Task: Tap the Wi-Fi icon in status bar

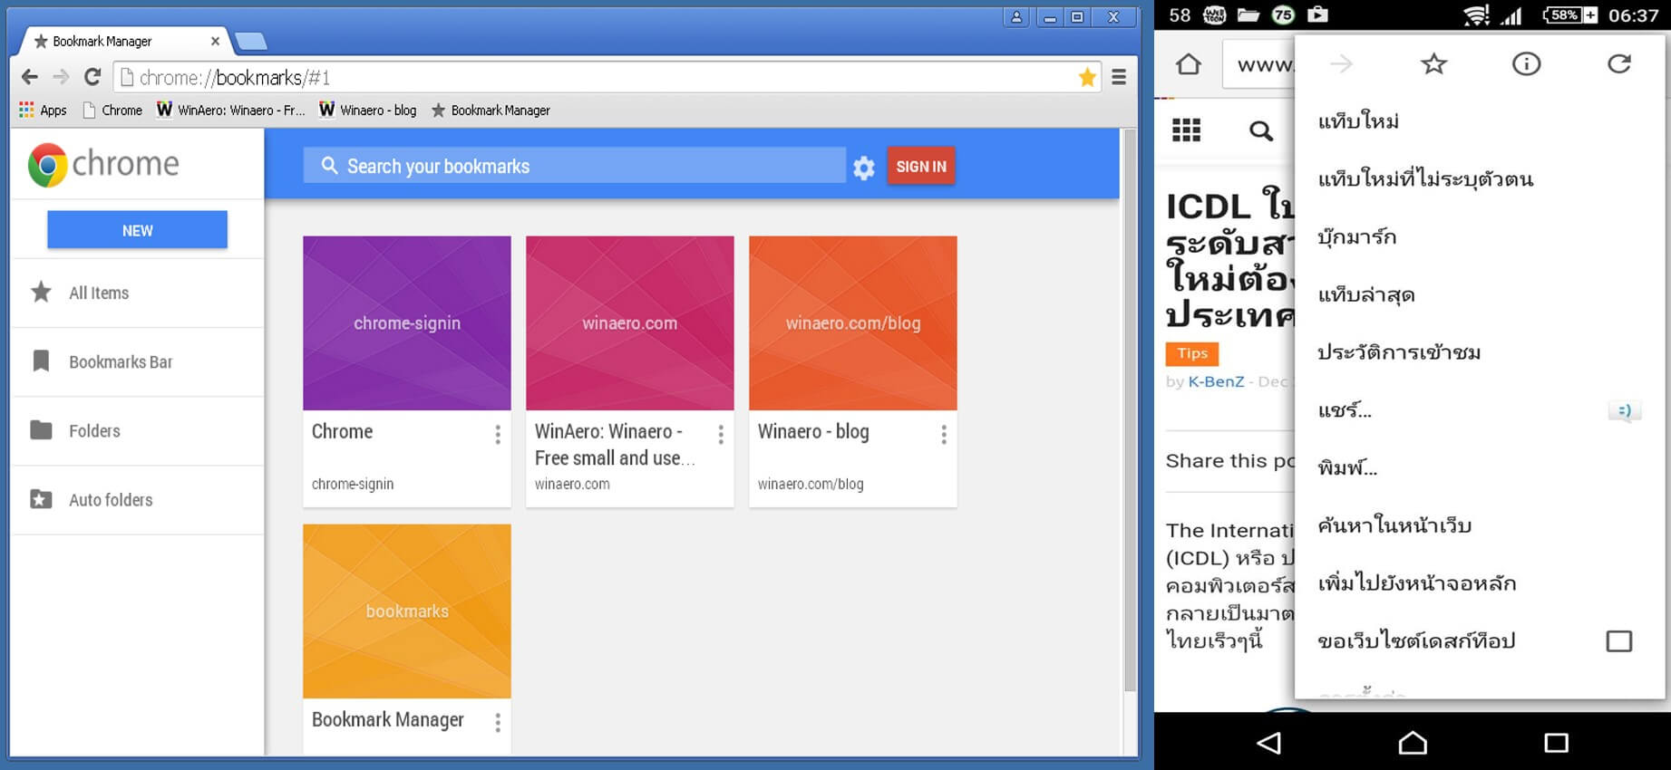Action: click(x=1477, y=14)
